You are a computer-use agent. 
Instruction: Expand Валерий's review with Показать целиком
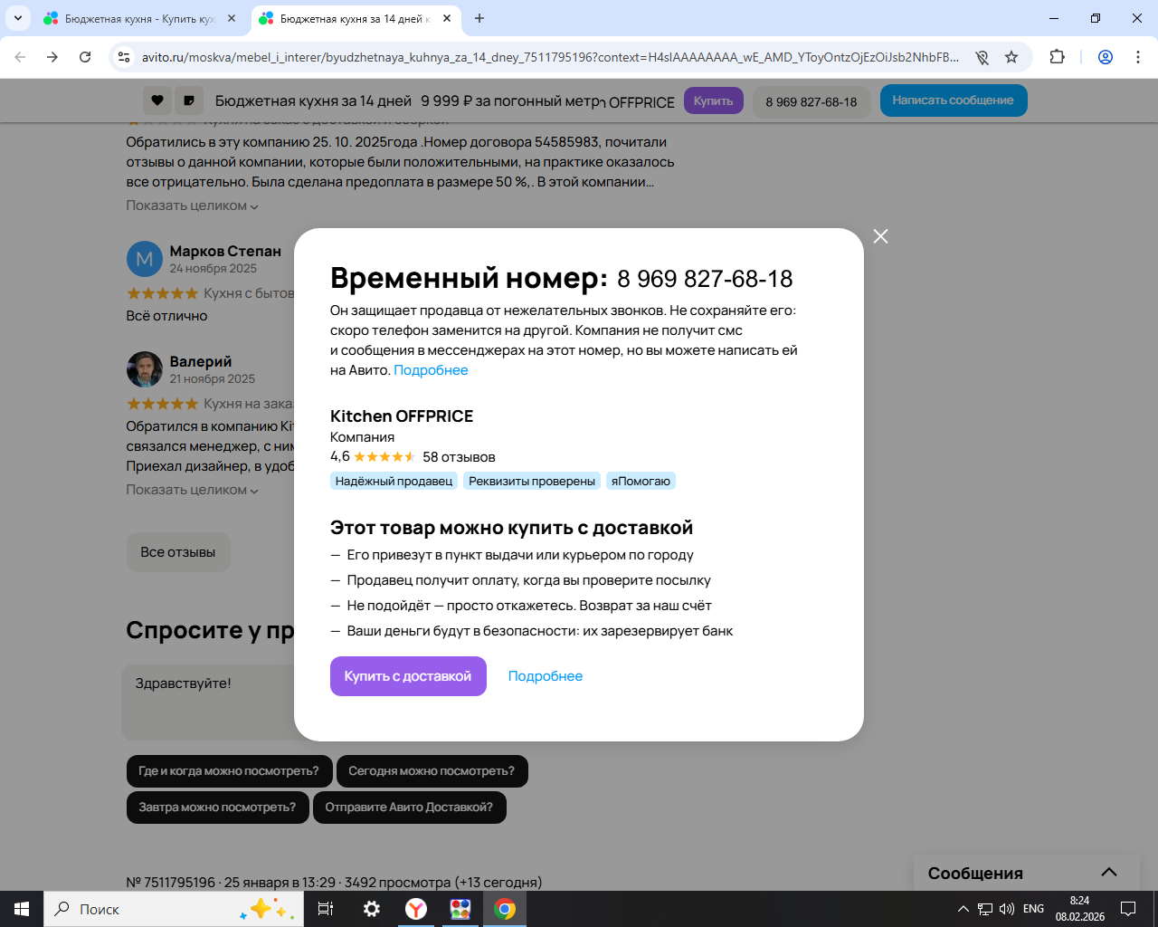pos(192,490)
